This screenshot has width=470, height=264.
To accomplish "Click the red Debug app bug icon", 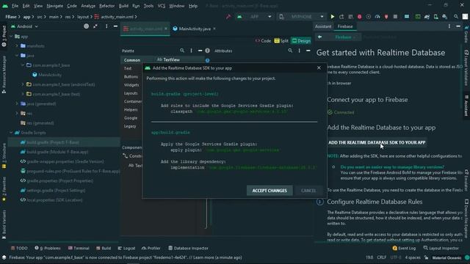I will (359, 17).
